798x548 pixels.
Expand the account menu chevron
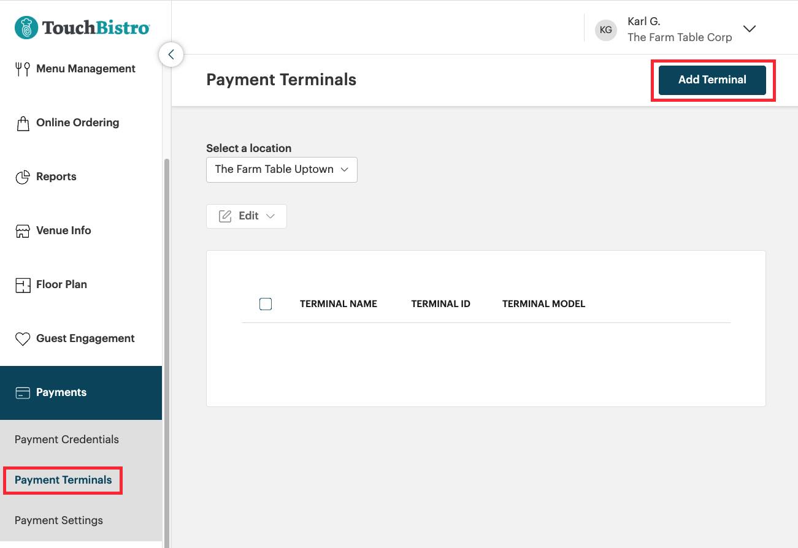[x=749, y=29]
